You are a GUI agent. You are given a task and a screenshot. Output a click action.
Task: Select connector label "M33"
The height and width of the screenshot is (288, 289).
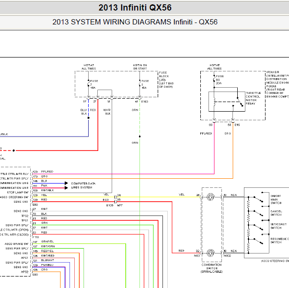click(x=197, y=255)
